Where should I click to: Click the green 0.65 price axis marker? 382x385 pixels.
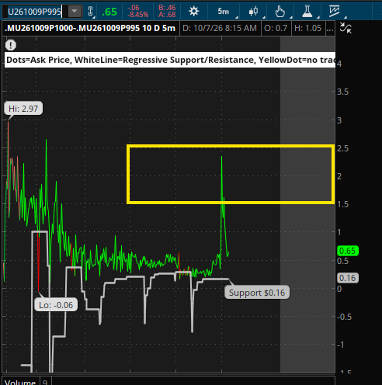point(348,251)
